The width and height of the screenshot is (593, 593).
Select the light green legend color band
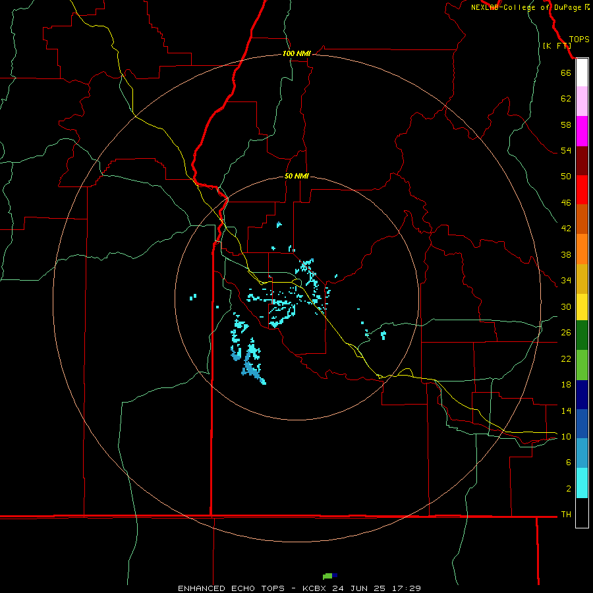(582, 365)
